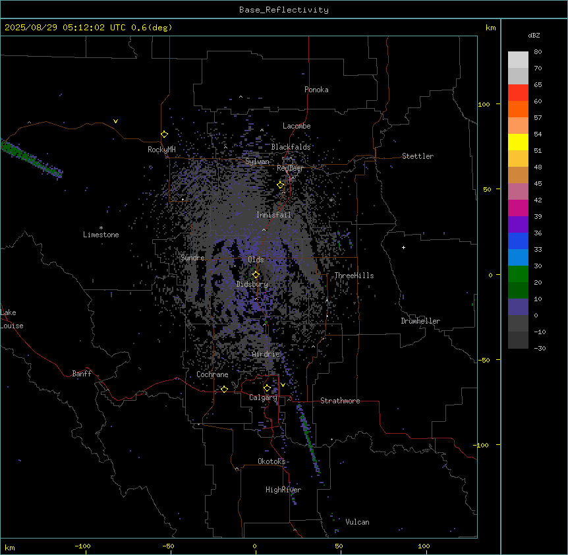
Task: Click the Ponoka city label
Action: [316, 90]
